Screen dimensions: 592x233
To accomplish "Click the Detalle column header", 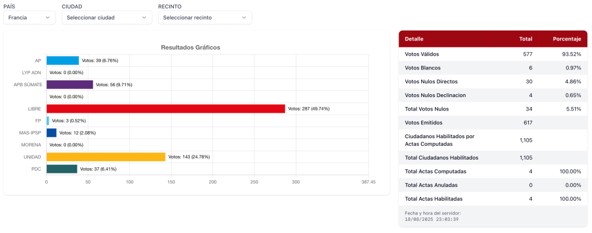I will click(x=414, y=39).
